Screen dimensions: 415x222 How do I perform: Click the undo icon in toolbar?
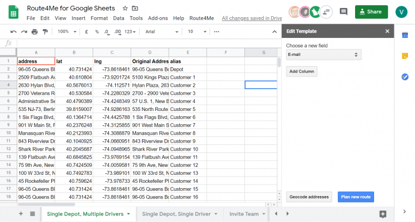pyautogui.click(x=13, y=32)
